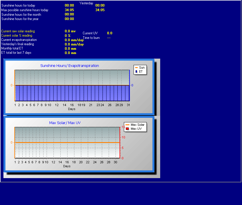Click 'Max Solar/ Max UV' chart title
Screen dimensions: 242x205
click(65, 123)
